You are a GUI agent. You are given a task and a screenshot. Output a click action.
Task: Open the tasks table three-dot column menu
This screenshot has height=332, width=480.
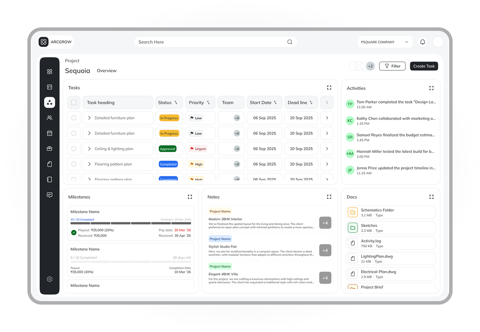click(x=327, y=103)
